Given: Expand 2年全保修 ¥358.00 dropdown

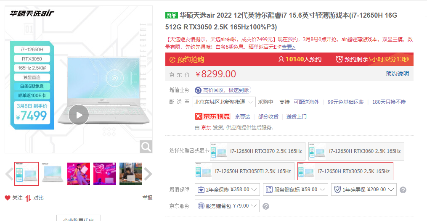Looking at the screenshot, I should point(227,189).
